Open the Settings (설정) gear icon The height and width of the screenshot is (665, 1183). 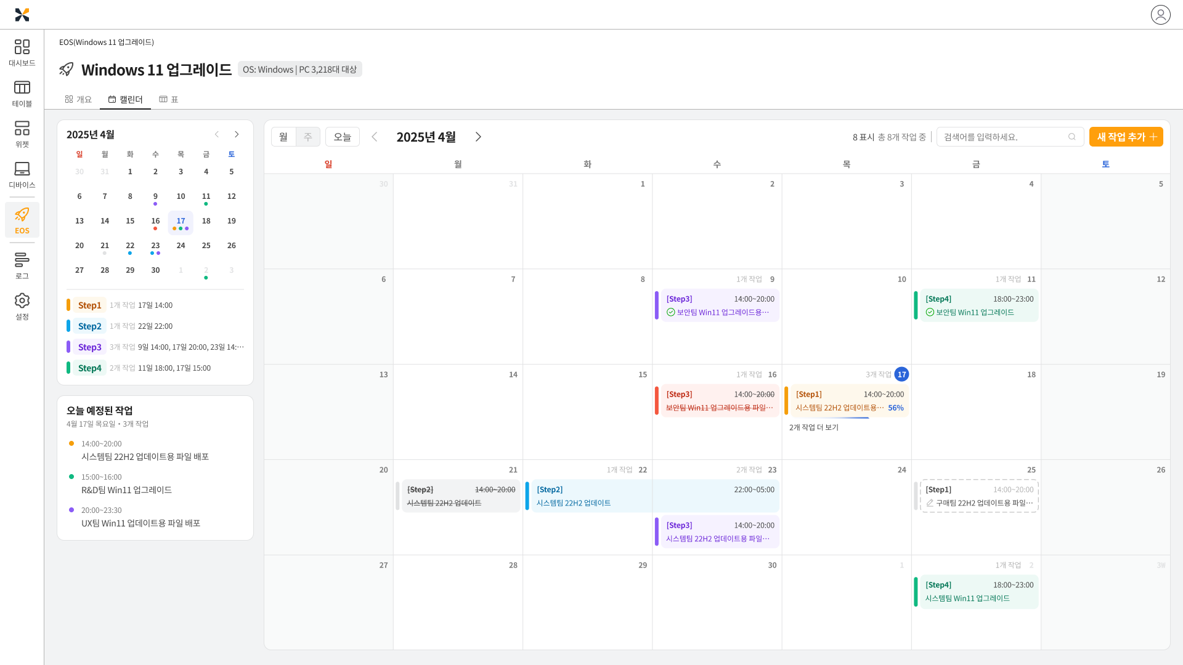click(x=22, y=307)
